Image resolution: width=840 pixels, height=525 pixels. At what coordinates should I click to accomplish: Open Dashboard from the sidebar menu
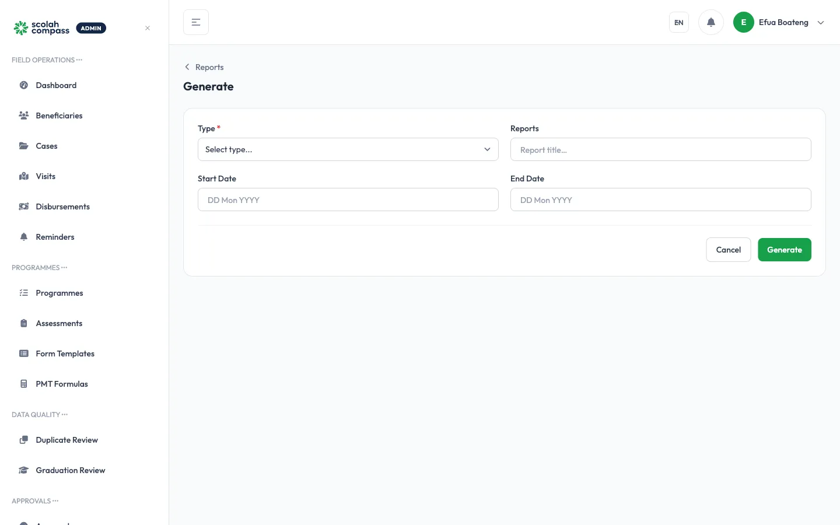pyautogui.click(x=85, y=85)
